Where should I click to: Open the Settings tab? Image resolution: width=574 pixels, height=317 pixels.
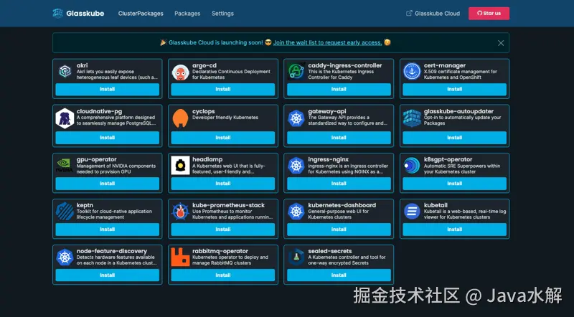(222, 14)
